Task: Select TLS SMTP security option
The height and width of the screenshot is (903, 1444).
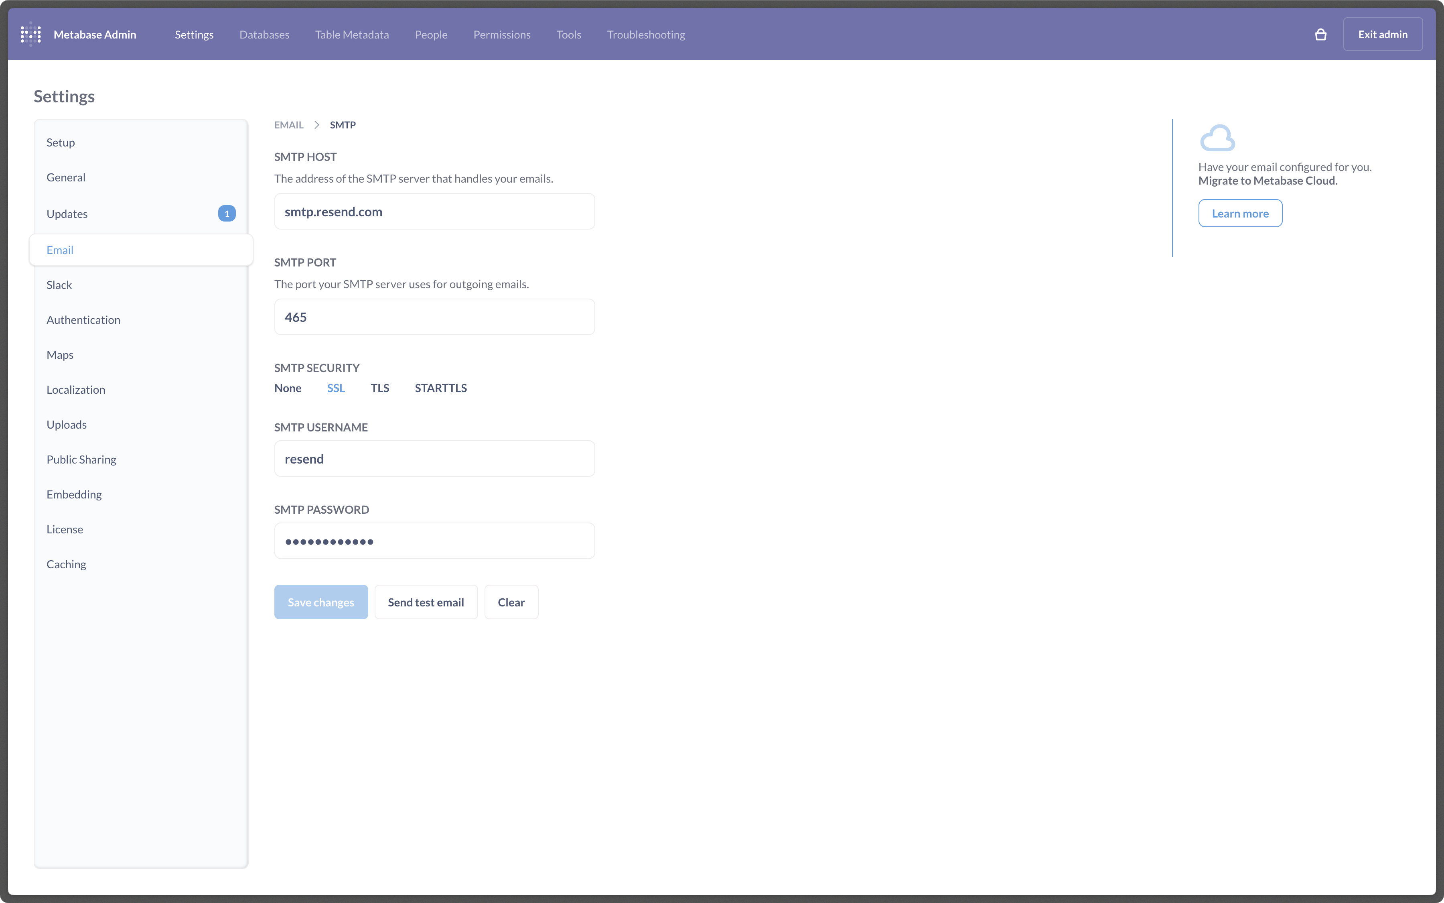Action: click(x=379, y=388)
